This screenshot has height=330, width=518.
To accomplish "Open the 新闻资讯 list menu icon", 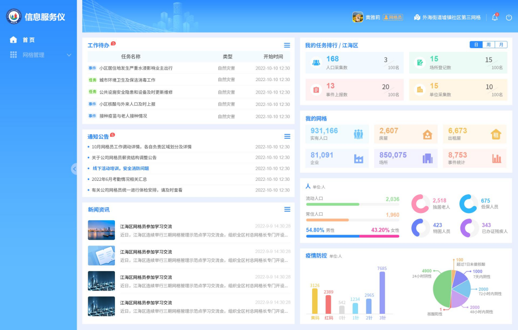I will (287, 210).
